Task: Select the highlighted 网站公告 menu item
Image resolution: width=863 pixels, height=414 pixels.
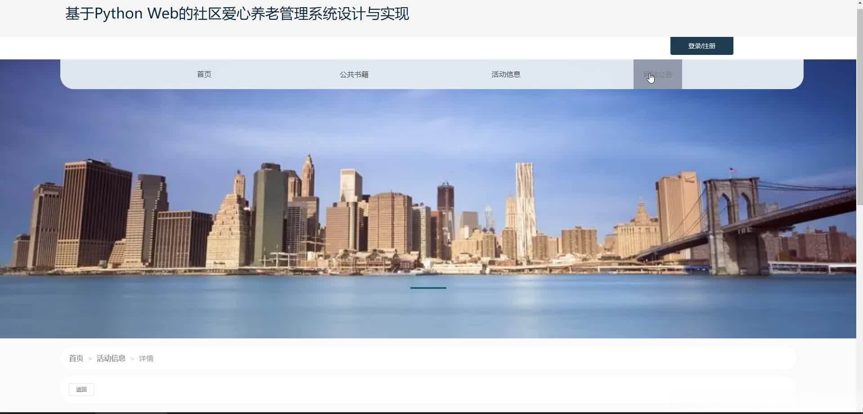Action: point(657,74)
